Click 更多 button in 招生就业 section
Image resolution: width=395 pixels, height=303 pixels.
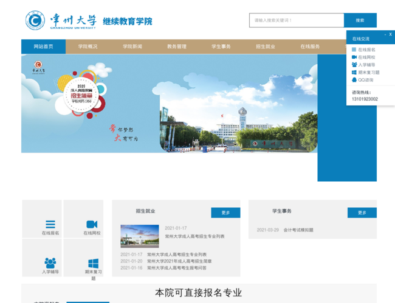[x=225, y=213]
